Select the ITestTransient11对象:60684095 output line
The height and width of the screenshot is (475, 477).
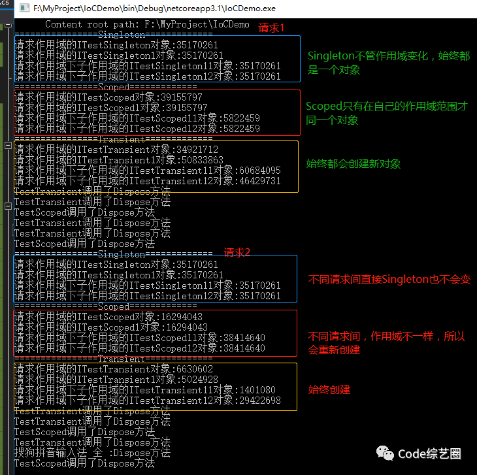pyautogui.click(x=147, y=171)
